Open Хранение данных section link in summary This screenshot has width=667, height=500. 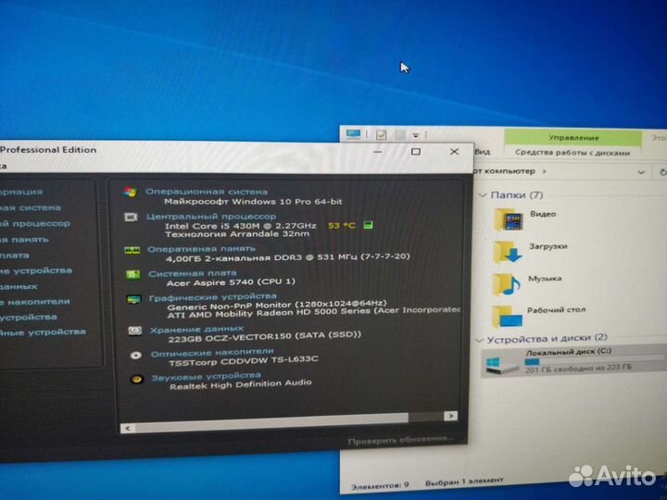pyautogui.click(x=196, y=329)
